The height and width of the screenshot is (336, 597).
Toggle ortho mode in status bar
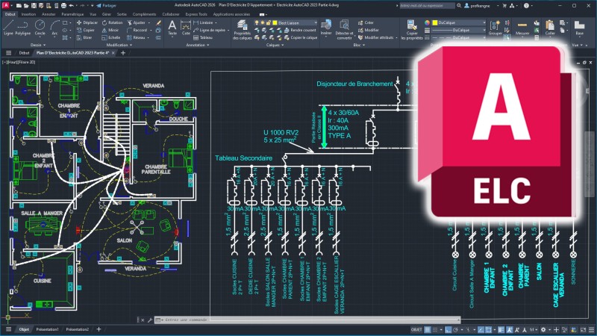point(448,329)
